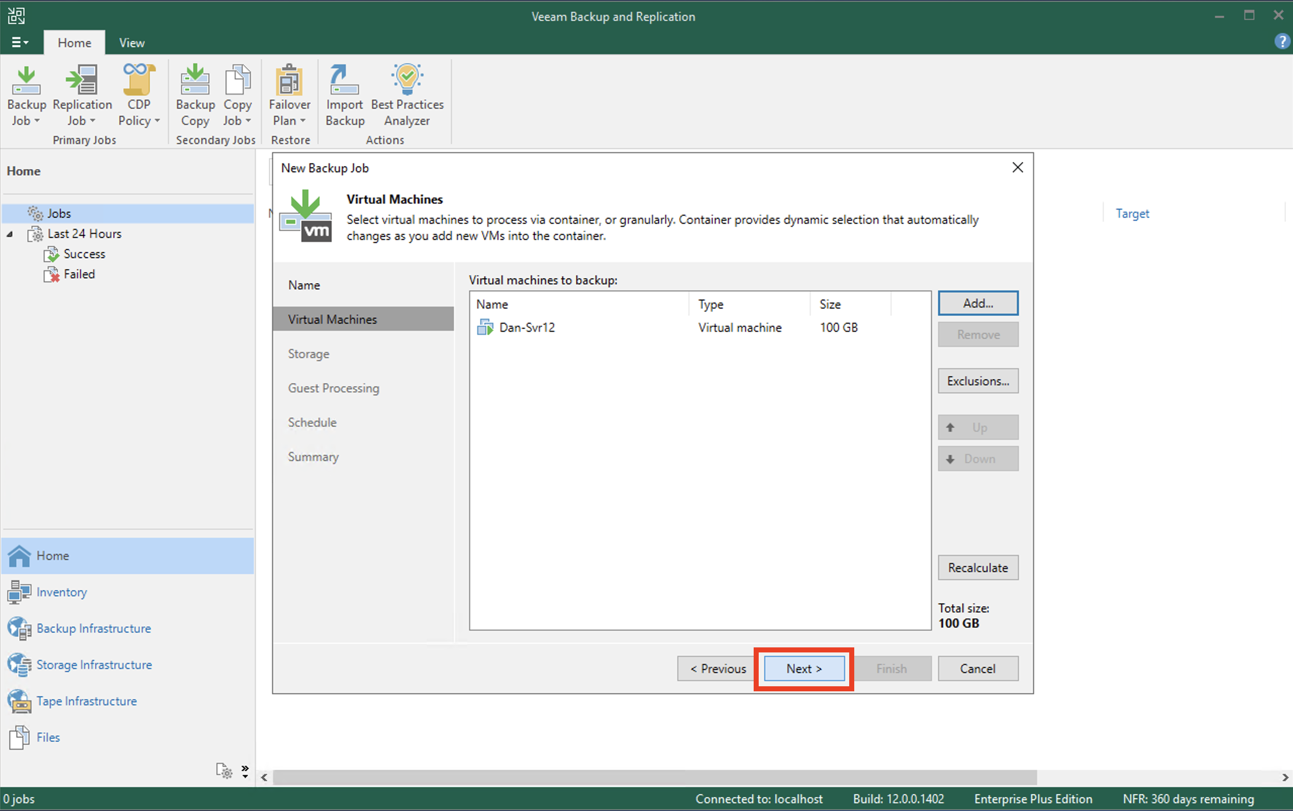Click the horizontal scrollbar thumb
Image resolution: width=1293 pixels, height=811 pixels.
point(655,777)
